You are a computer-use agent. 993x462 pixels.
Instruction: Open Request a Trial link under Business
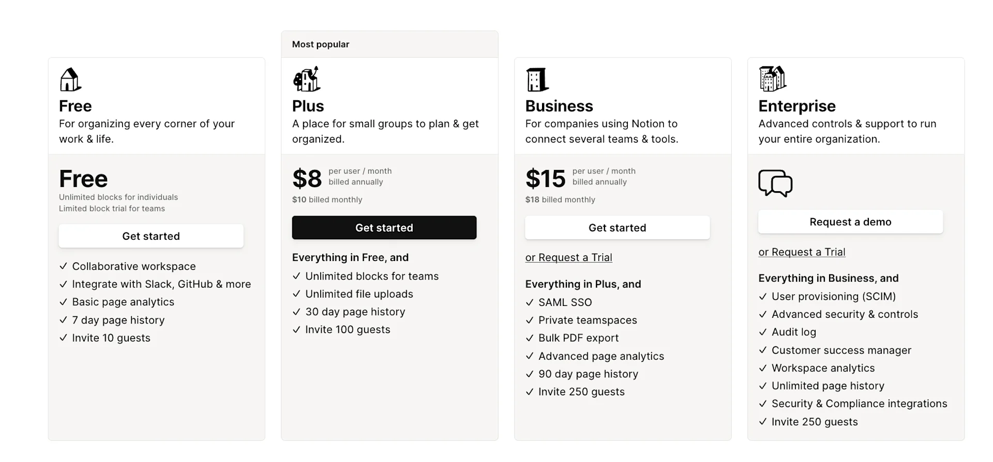[x=568, y=257]
